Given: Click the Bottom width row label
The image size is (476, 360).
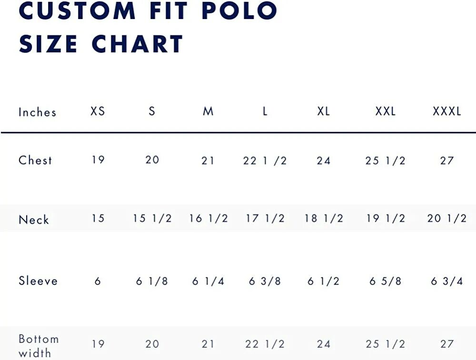Looking at the screenshot, I should click(39, 346).
